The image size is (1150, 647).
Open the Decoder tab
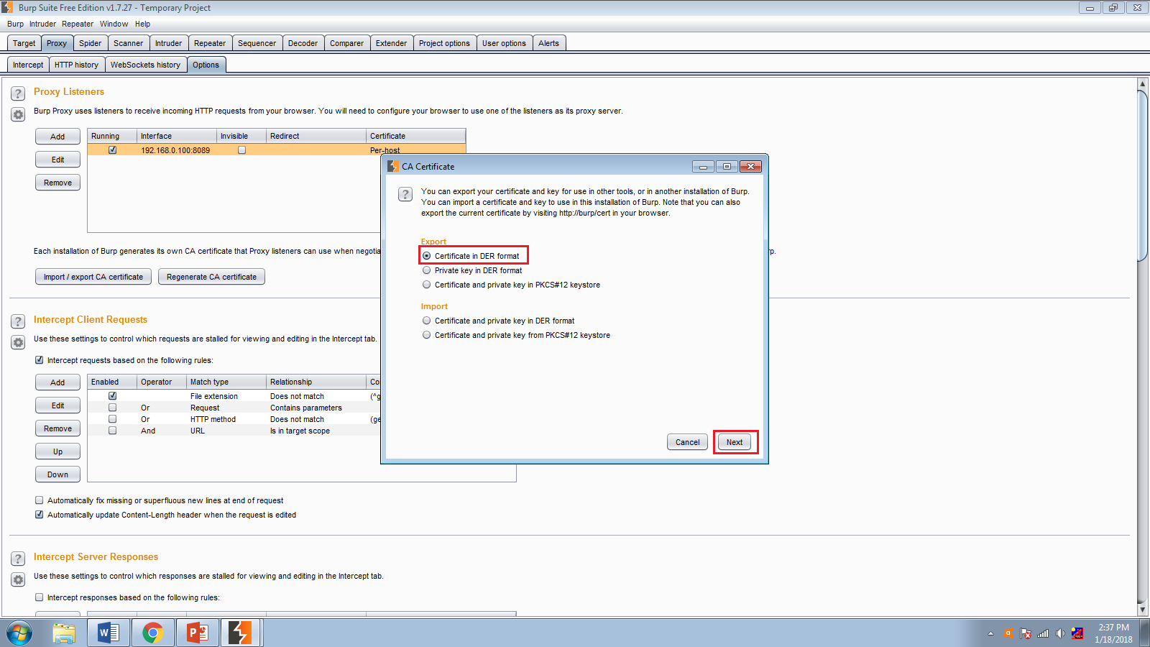pos(303,43)
